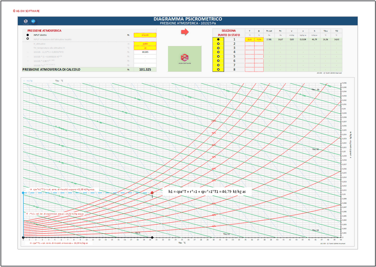The height and width of the screenshot is (267, 376).
Task: Select state point 2 radio button
Action: pyautogui.click(x=218, y=43)
